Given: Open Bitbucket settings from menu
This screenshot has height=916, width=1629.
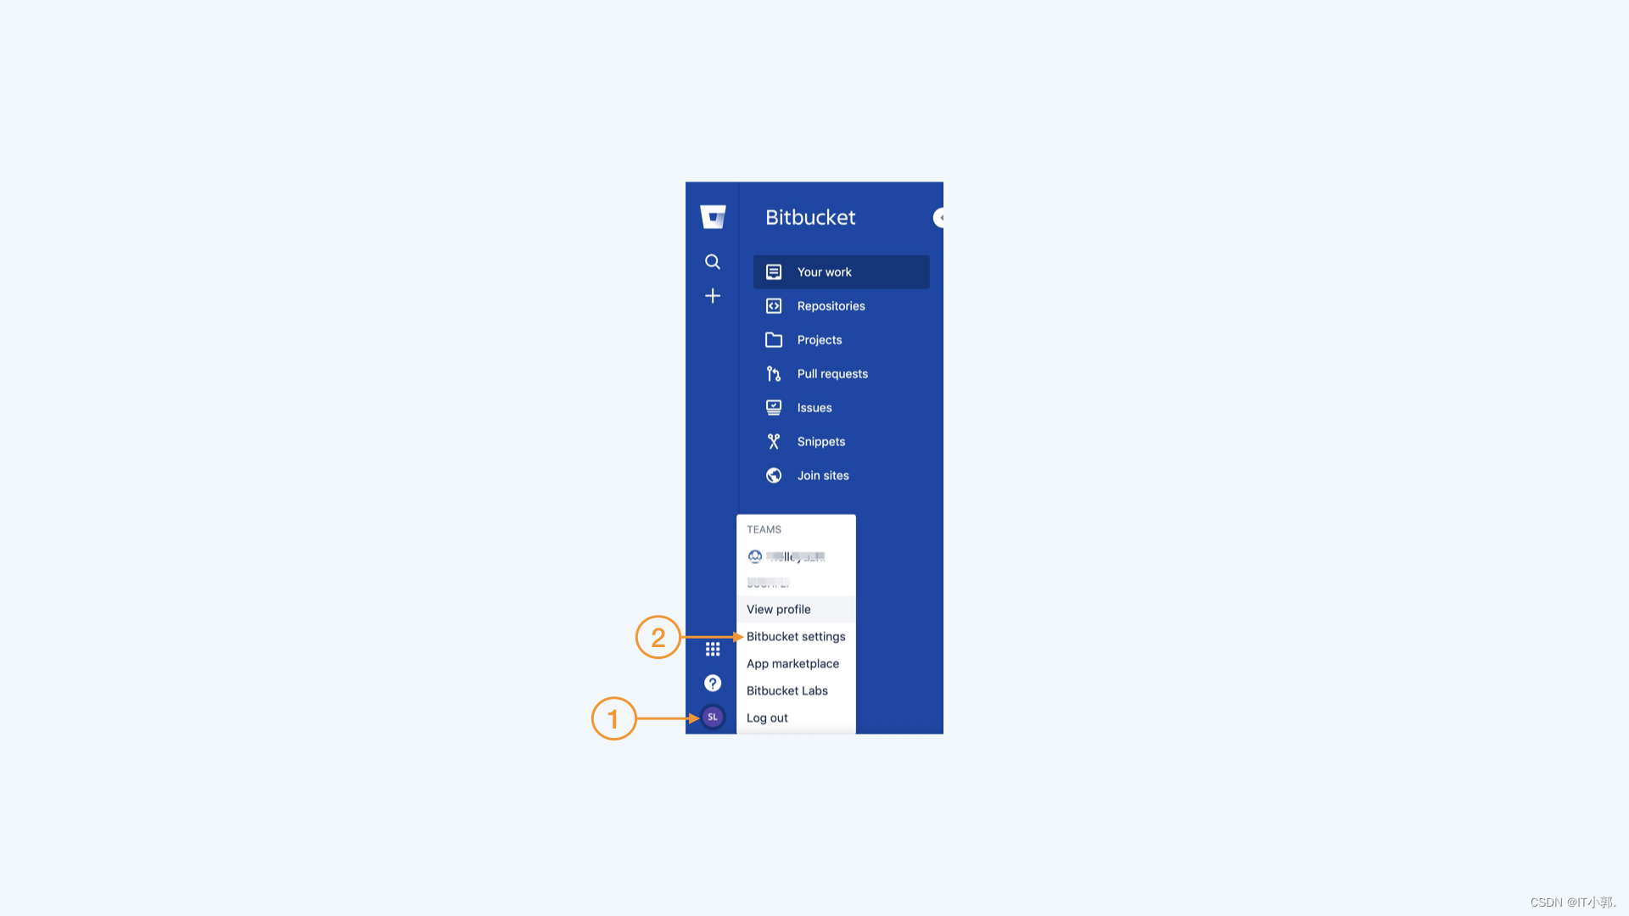Looking at the screenshot, I should 796,635.
